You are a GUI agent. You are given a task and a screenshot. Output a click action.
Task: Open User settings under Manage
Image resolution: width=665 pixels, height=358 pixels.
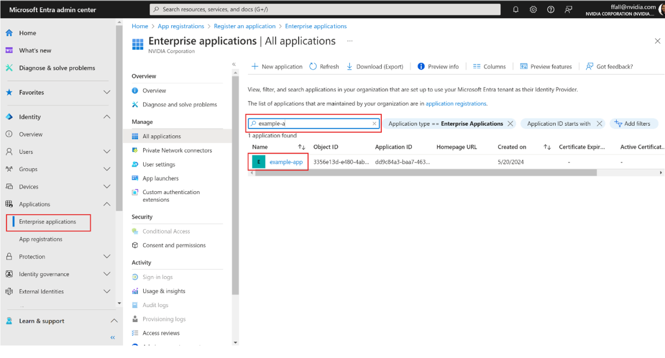[x=158, y=164]
